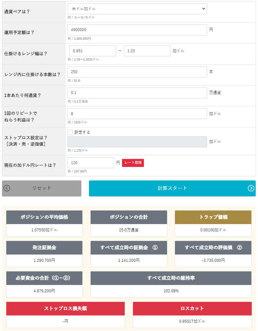The width and height of the screenshot is (258, 331).
Task: Click the 現在の加ドル円レートは？ label
Action: (x=30, y=165)
